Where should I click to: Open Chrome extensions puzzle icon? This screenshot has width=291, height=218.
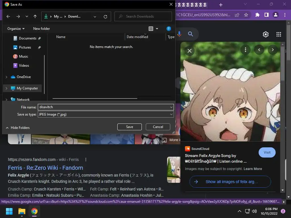tap(257, 15)
